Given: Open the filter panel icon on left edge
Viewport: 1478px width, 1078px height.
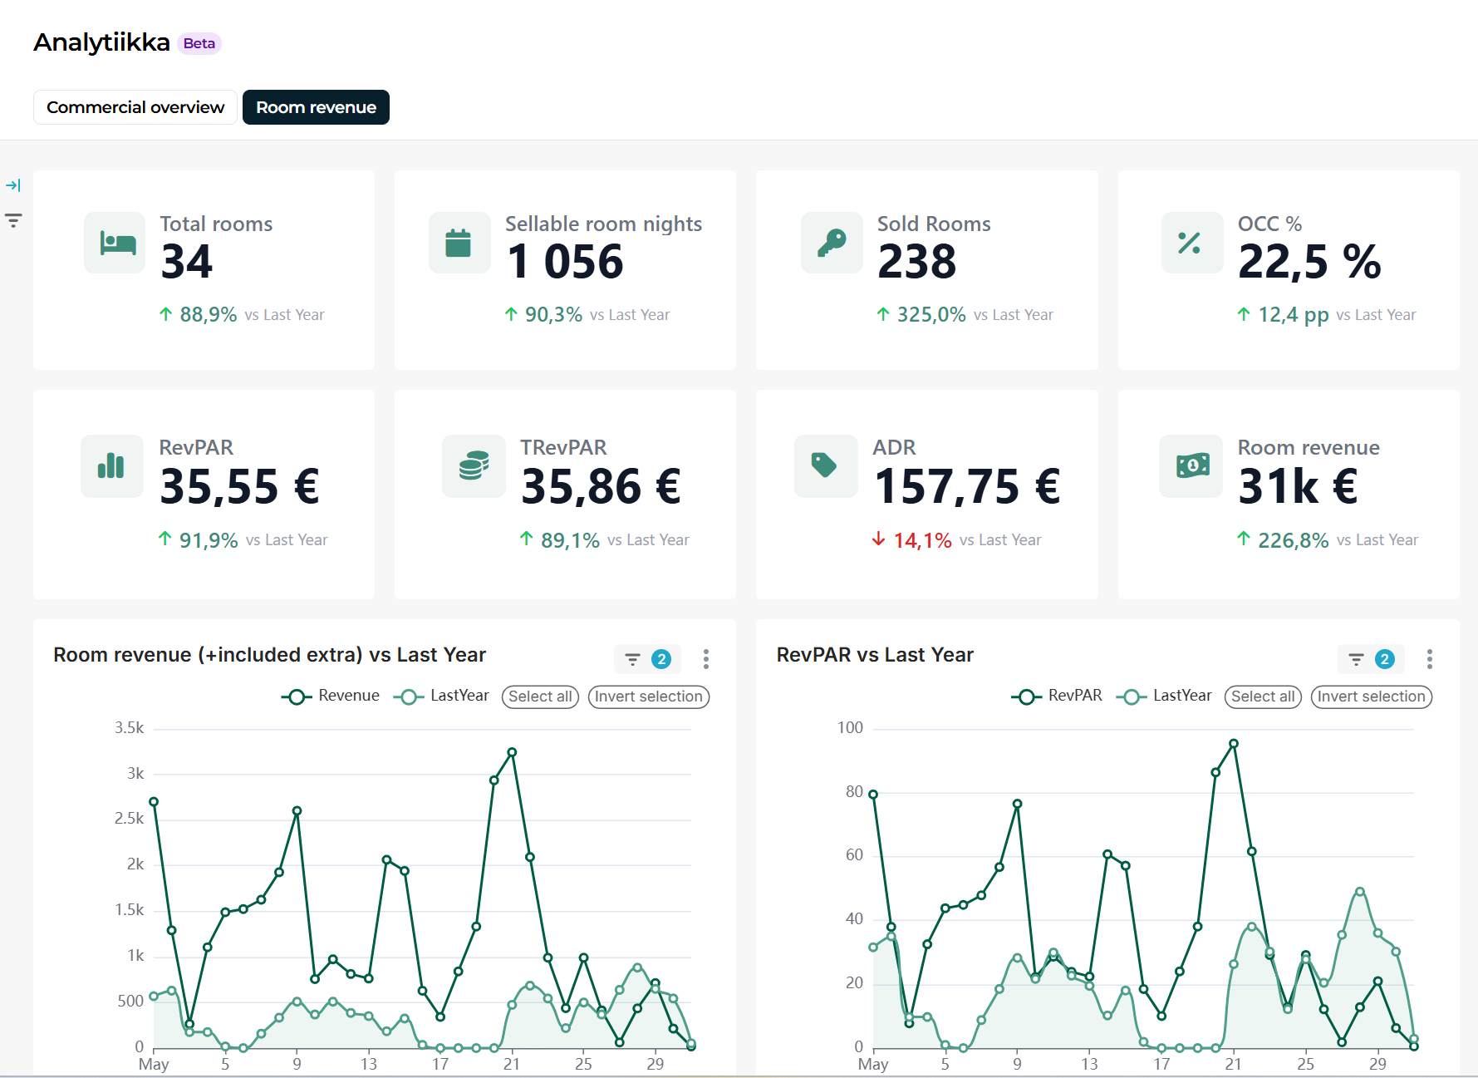Looking at the screenshot, I should point(13,220).
